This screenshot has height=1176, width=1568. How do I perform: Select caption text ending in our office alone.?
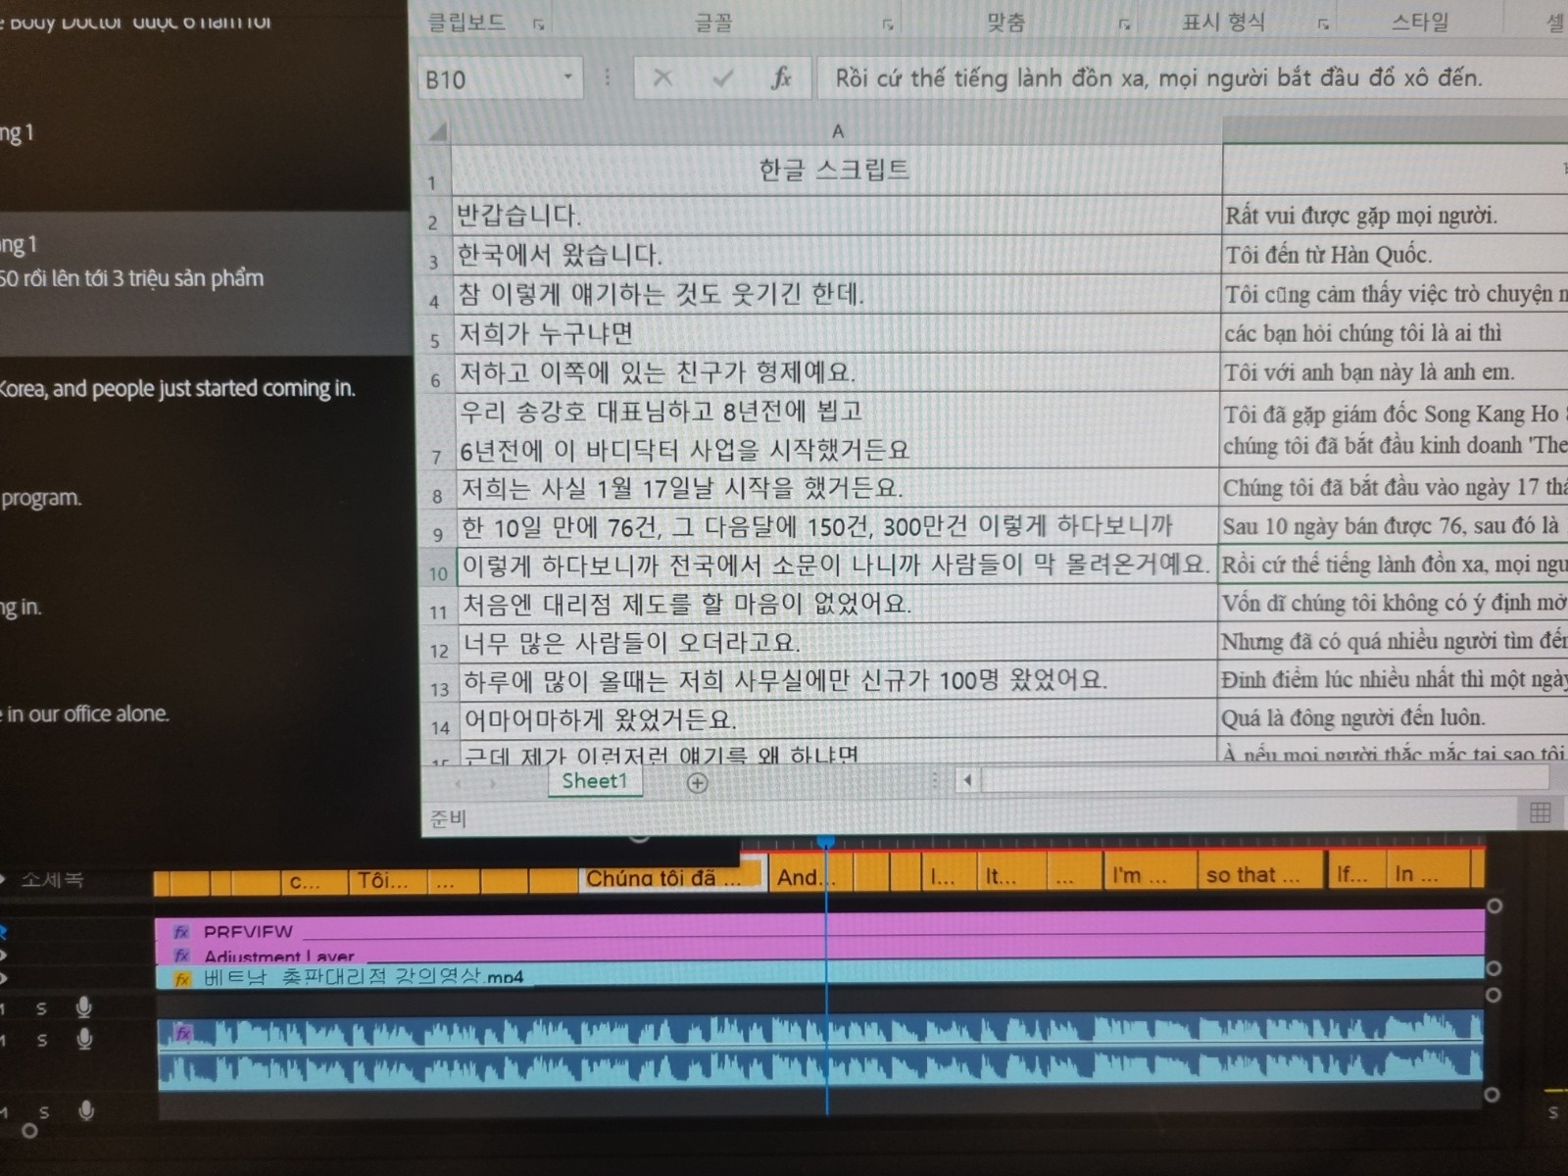tap(84, 713)
